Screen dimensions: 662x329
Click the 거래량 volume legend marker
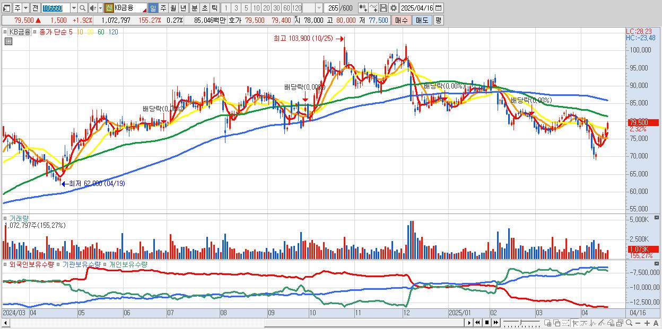click(6, 218)
